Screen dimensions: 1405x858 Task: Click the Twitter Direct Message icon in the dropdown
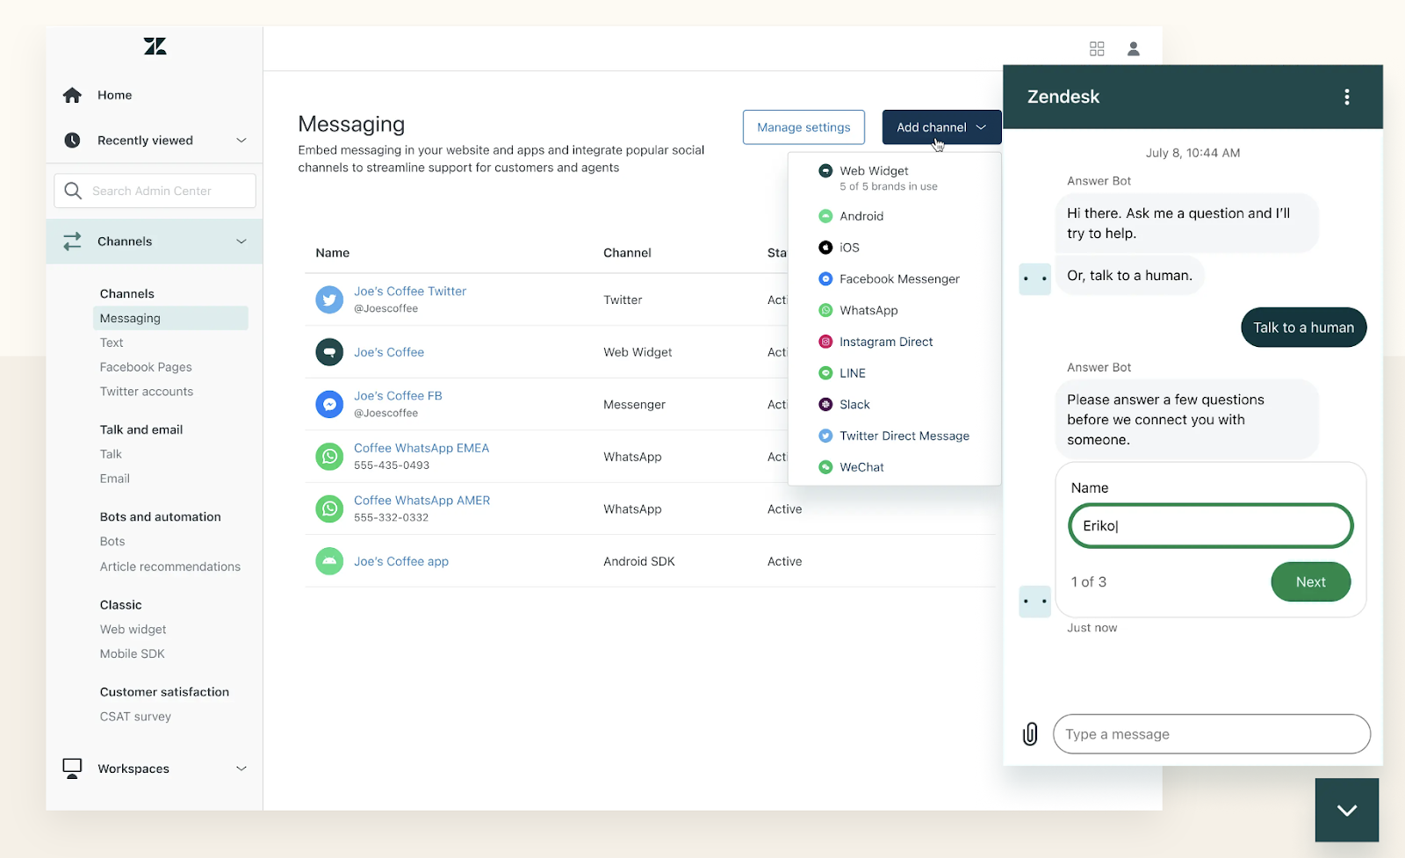825,436
